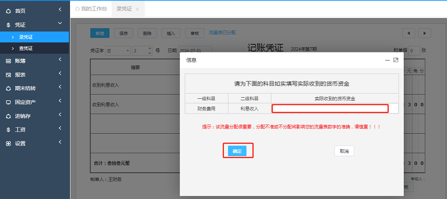
Task: Click the 进销存 icon in sidebar
Action: coord(8,116)
